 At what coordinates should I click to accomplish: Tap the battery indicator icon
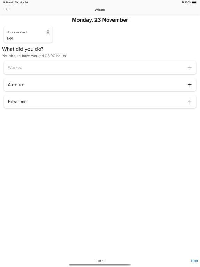point(194,2)
